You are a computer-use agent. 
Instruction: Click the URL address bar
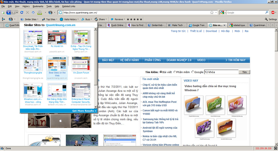click(x=137, y=12)
